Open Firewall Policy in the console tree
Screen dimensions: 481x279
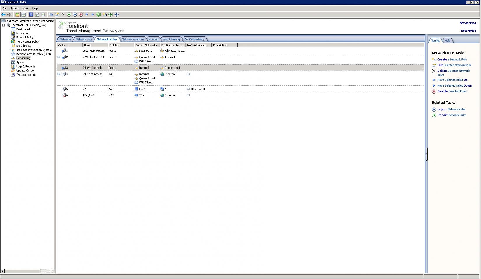coord(25,38)
